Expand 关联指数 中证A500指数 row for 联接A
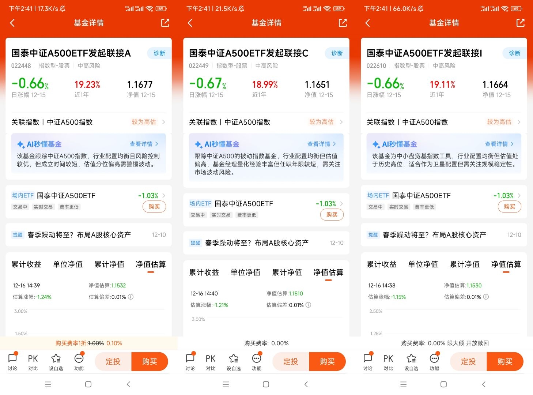The image size is (533, 395). (88, 122)
